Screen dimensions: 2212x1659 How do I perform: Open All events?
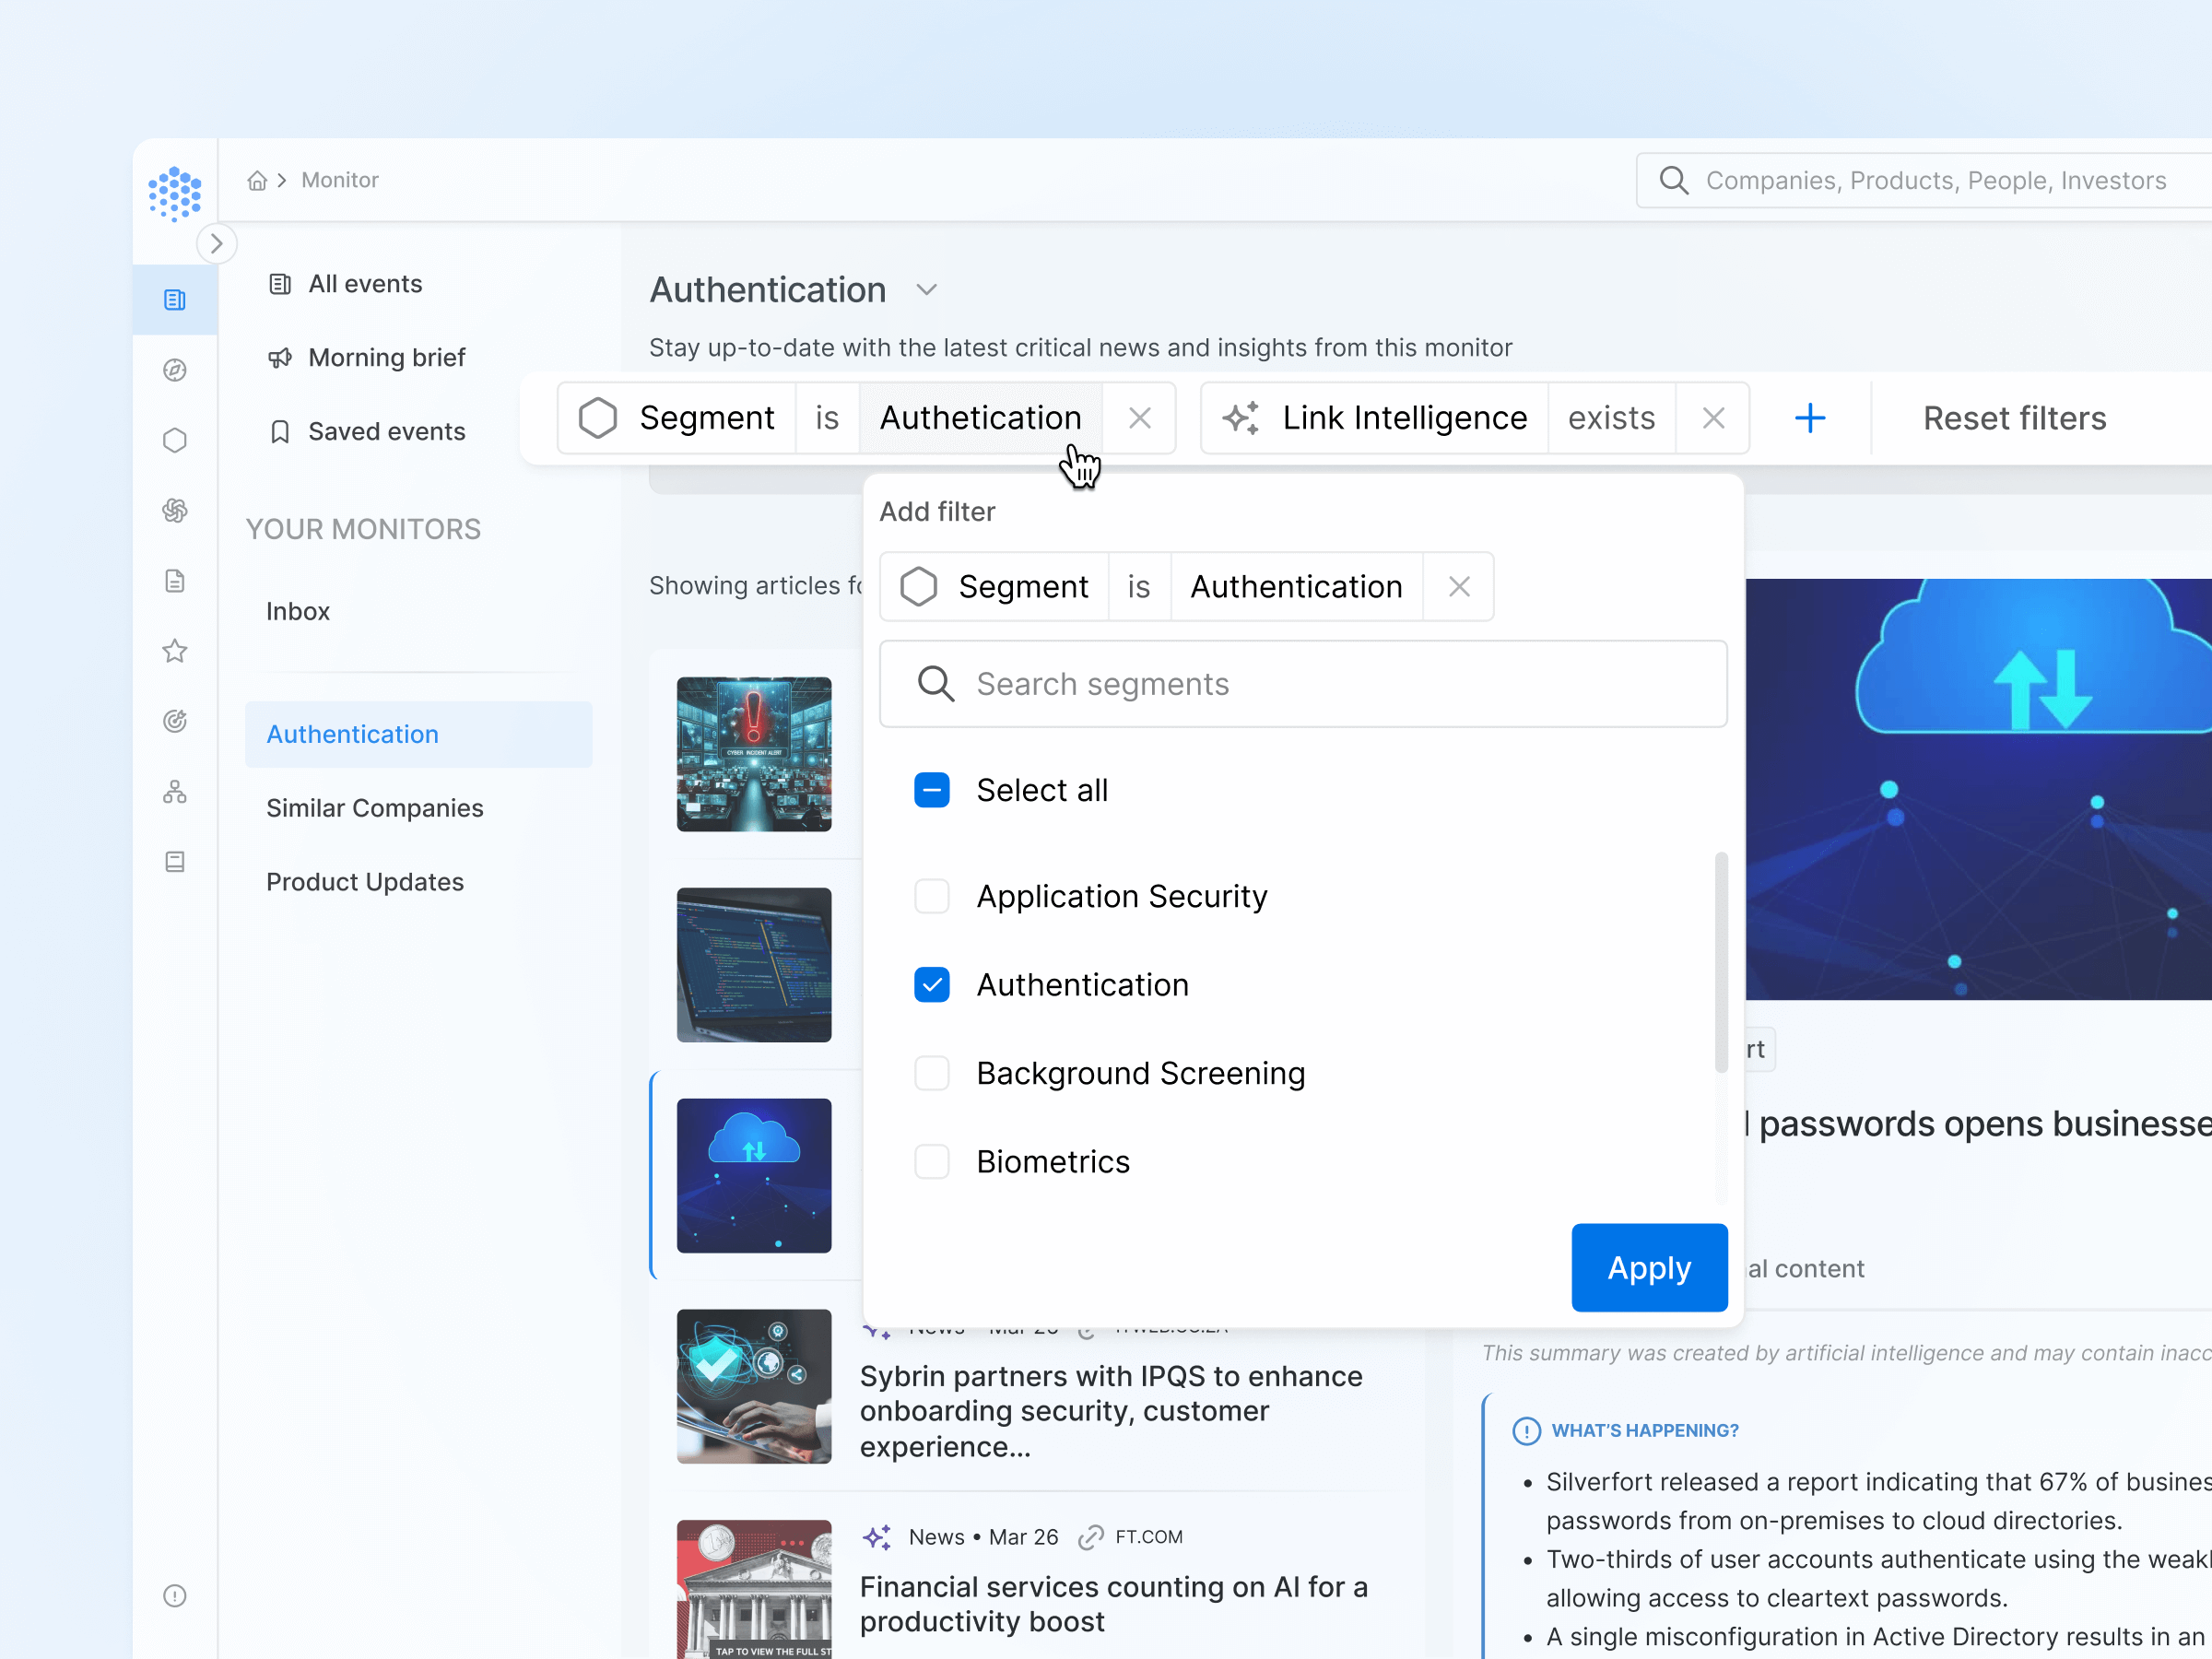[345, 284]
